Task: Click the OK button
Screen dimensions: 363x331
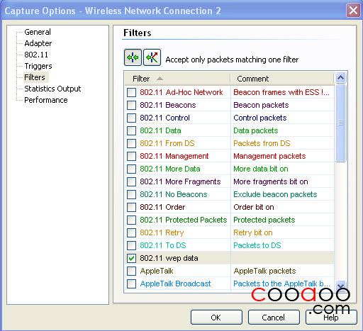Action: coord(216,318)
